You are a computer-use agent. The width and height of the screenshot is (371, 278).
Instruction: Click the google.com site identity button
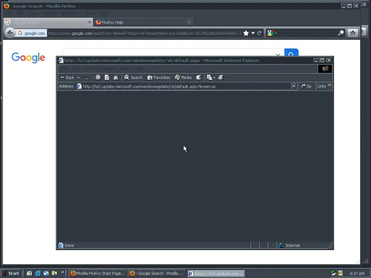pyautogui.click(x=31, y=33)
